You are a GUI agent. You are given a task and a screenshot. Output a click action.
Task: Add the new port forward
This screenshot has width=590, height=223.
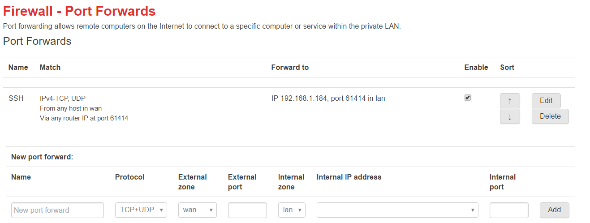pyautogui.click(x=555, y=210)
